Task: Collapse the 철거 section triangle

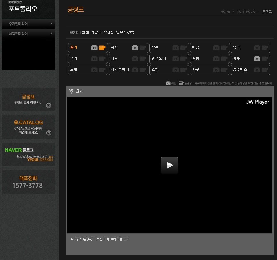Action: pyautogui.click(x=71, y=91)
